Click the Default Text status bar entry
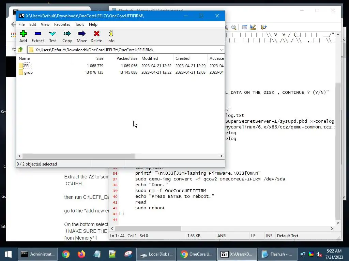The height and width of the screenshot is (261, 349). point(288,236)
